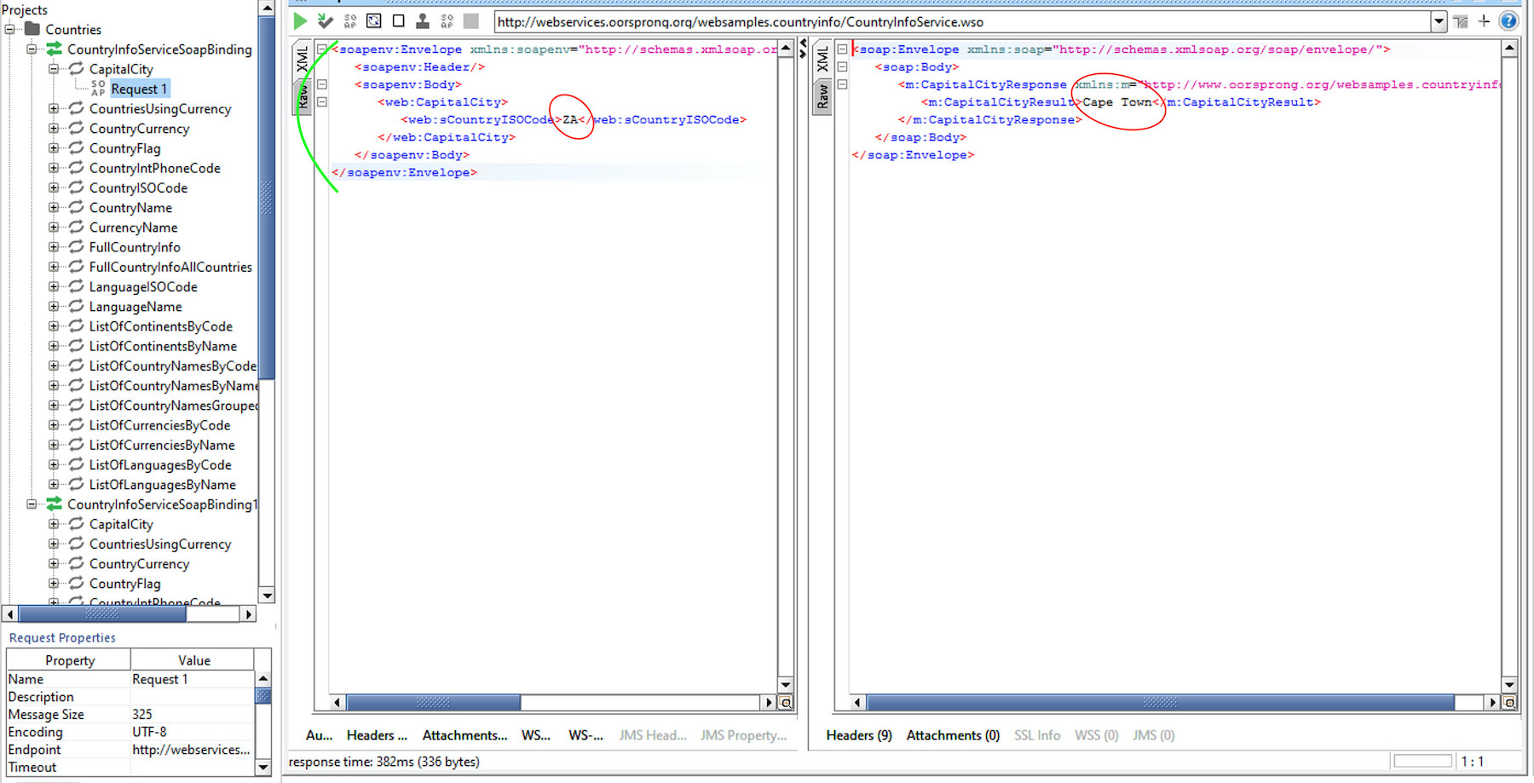Select the FullCountryInfo operation

pyautogui.click(x=135, y=247)
